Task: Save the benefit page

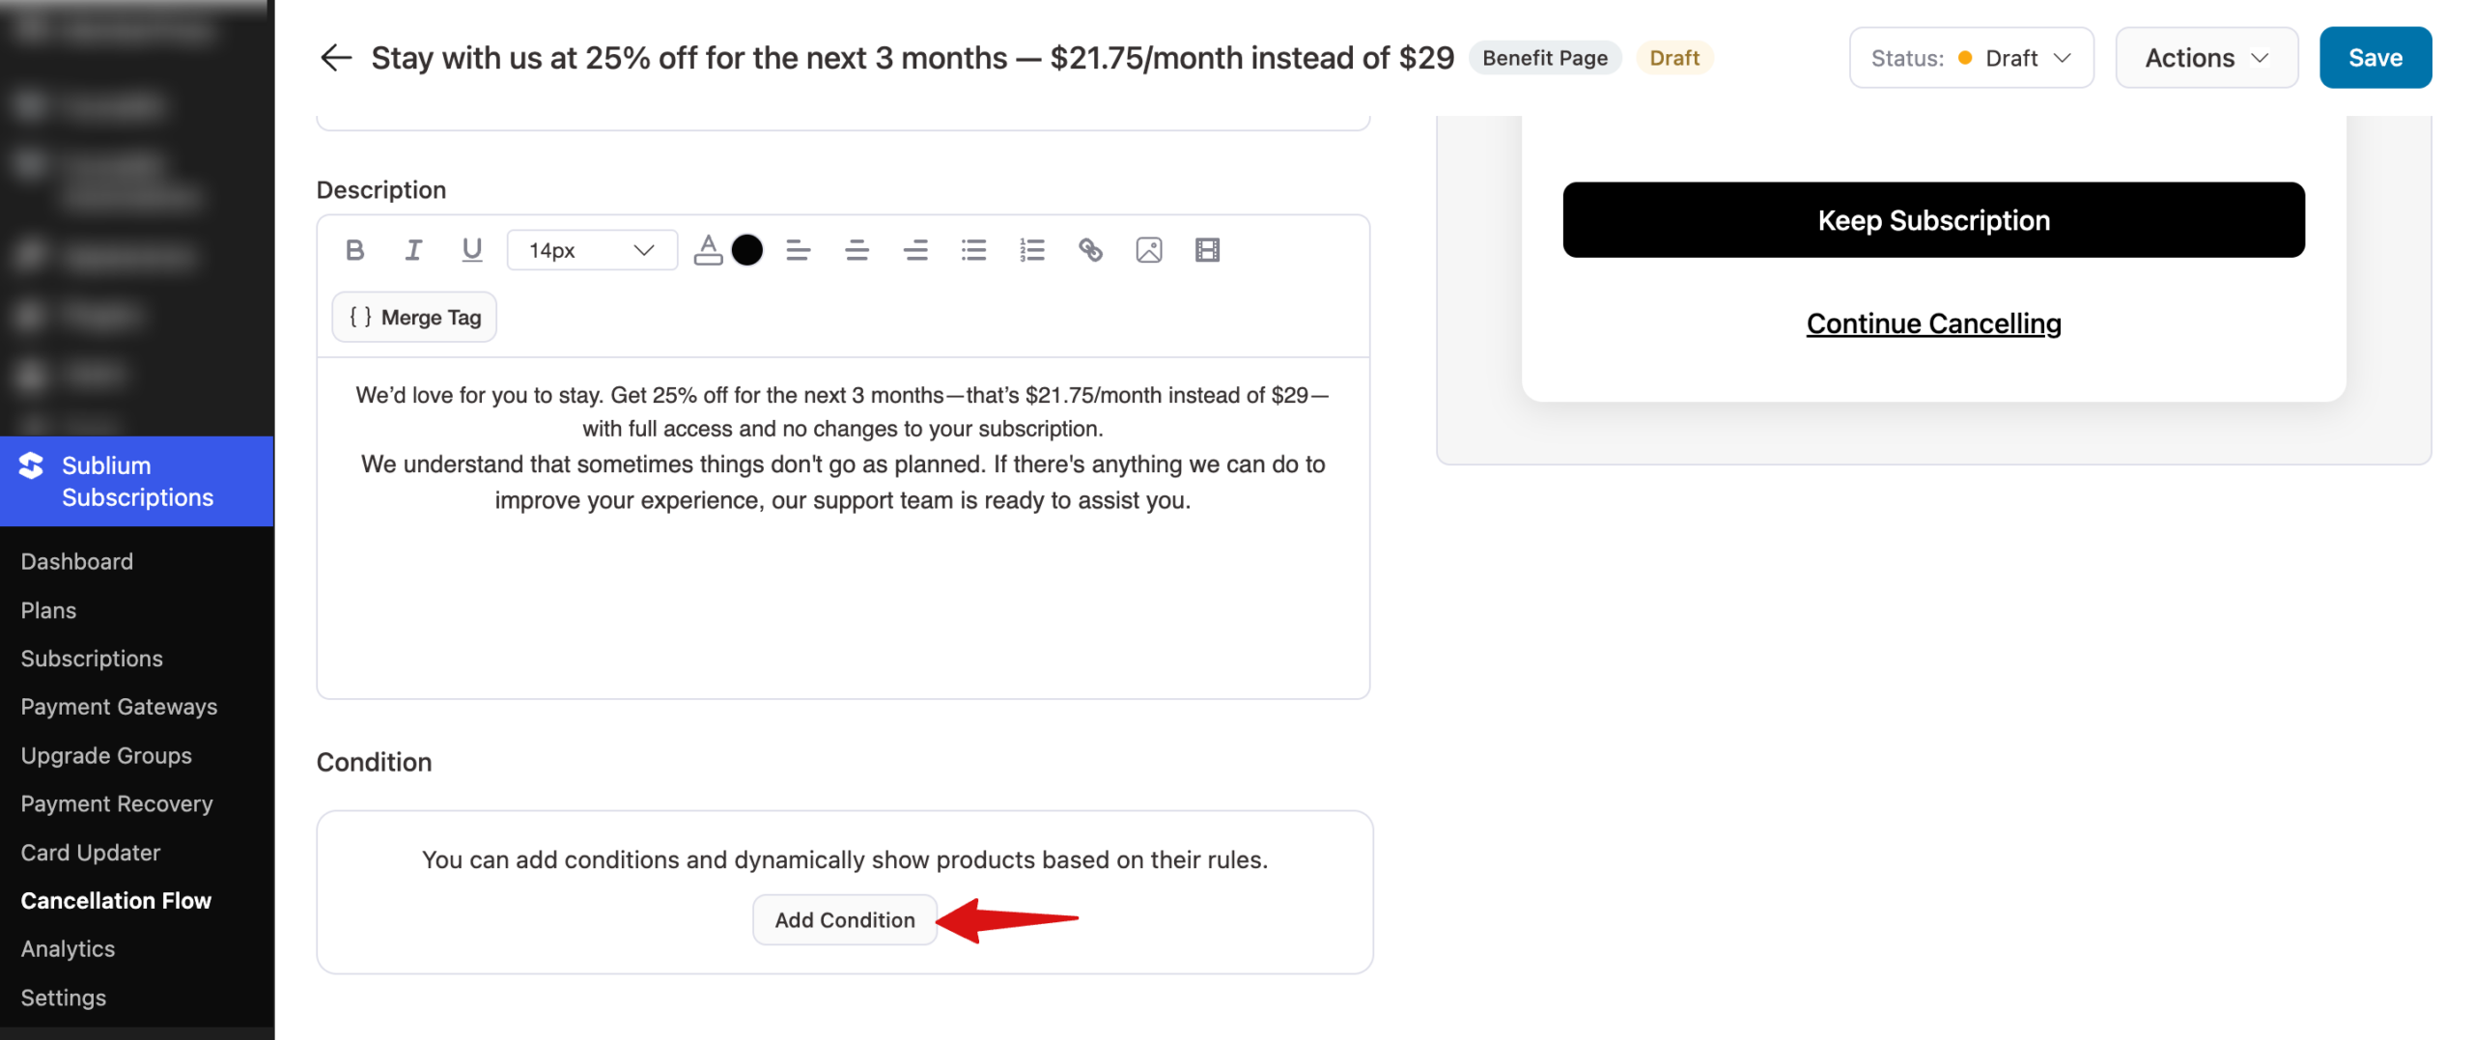Action: [2375, 57]
